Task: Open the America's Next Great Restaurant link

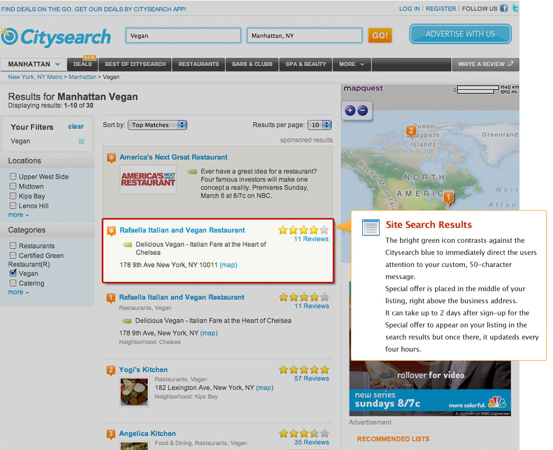Action: (173, 157)
